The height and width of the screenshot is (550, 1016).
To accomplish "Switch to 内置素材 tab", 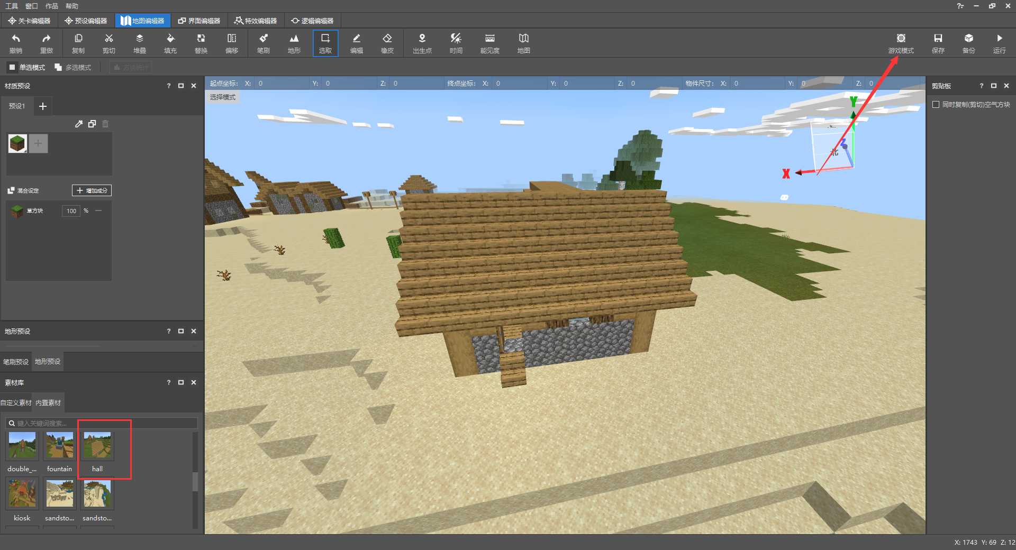I will [x=48, y=403].
